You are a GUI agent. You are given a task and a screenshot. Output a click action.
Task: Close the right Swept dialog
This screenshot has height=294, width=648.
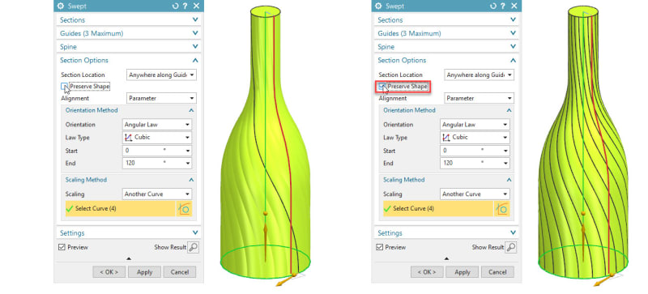pos(514,6)
